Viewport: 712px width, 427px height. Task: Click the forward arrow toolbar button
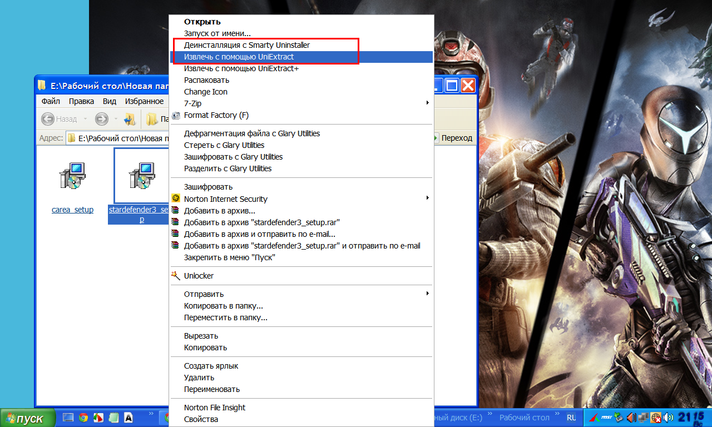click(101, 119)
